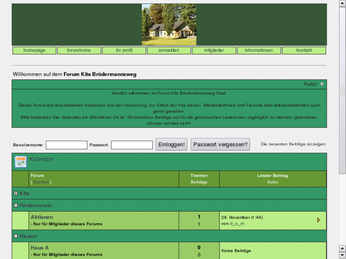Click kontakt in the navigation bar
Screen dimensions: 346x259
click(x=304, y=50)
